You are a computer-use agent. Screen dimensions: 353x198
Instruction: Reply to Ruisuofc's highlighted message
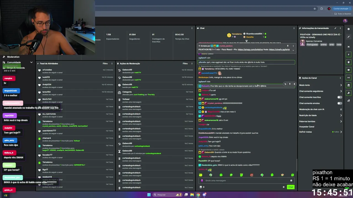[x=285, y=84]
